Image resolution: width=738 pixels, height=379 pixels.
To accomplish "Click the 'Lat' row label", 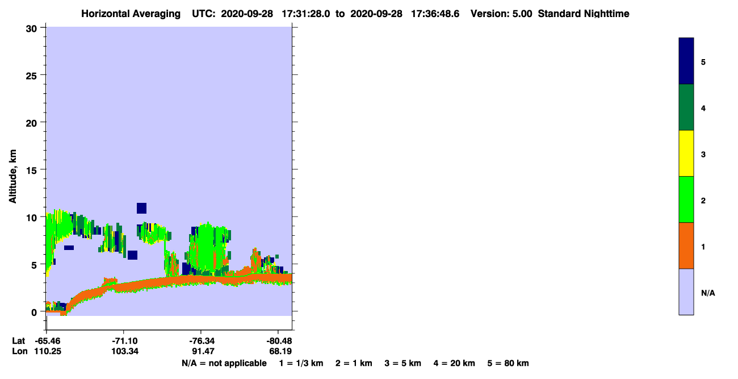I will pos(19,340).
